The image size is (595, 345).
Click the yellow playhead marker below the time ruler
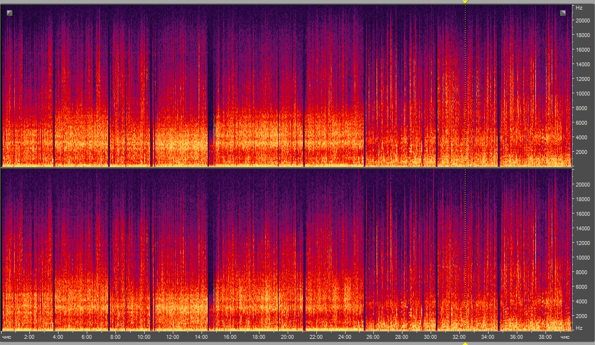(465, 343)
